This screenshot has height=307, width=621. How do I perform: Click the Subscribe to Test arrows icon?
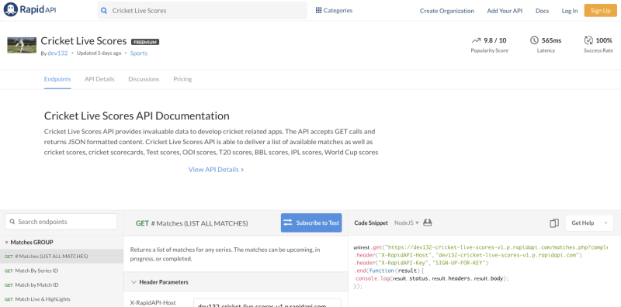coord(288,222)
